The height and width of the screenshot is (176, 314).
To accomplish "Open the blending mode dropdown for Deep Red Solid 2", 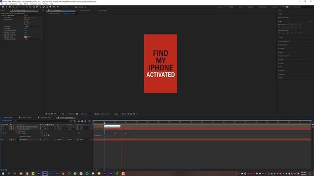I will tap(60, 129).
